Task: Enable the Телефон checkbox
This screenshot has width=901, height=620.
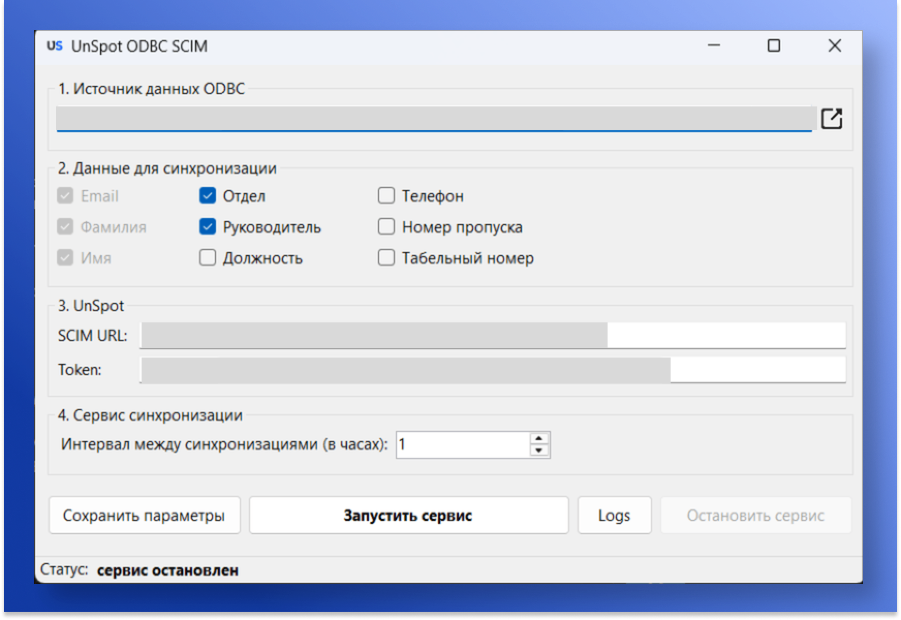Action: [x=386, y=196]
